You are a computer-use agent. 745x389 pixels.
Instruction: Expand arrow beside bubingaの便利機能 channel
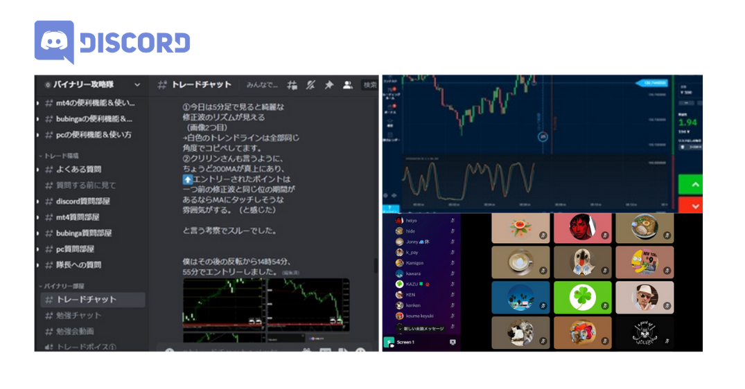click(38, 119)
